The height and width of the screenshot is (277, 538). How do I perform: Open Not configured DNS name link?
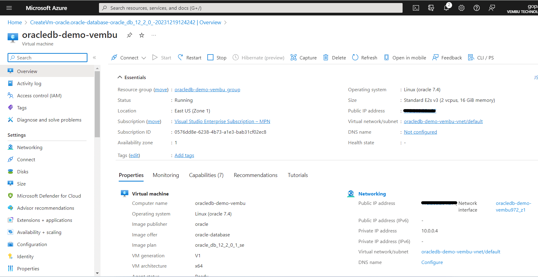tap(420, 132)
